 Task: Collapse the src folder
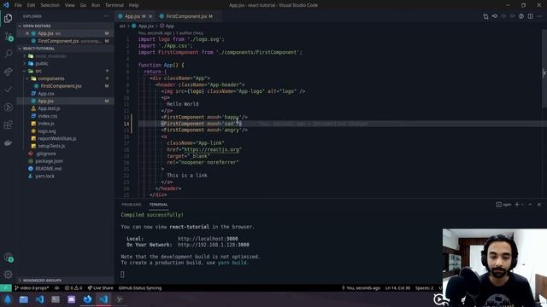[x=38, y=71]
